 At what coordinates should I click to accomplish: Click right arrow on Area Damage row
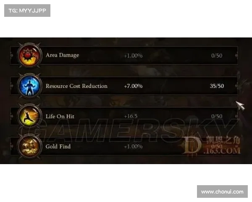tap(236, 56)
